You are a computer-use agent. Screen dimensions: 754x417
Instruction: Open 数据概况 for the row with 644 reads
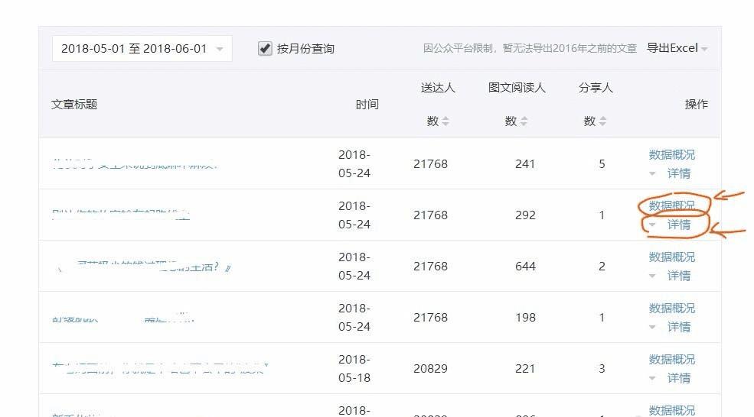point(672,257)
